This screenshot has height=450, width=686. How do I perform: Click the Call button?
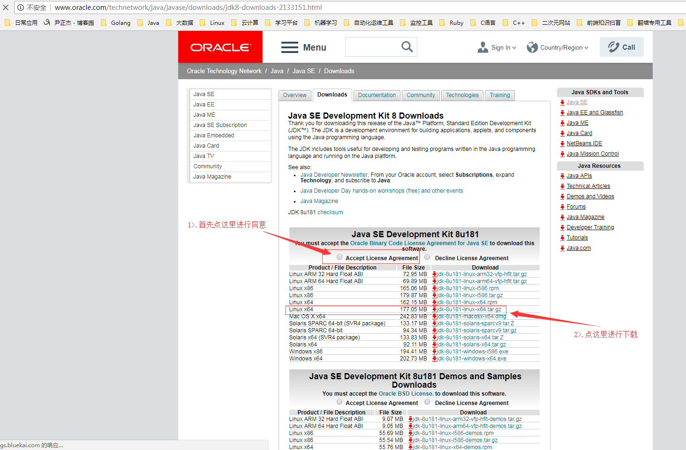point(622,47)
